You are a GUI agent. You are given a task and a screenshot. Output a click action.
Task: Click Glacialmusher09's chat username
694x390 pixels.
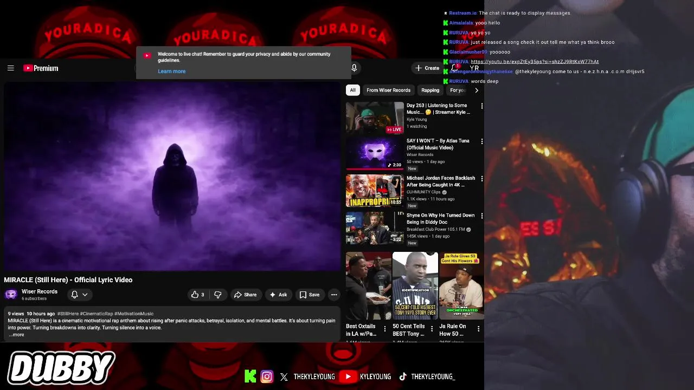click(x=468, y=52)
